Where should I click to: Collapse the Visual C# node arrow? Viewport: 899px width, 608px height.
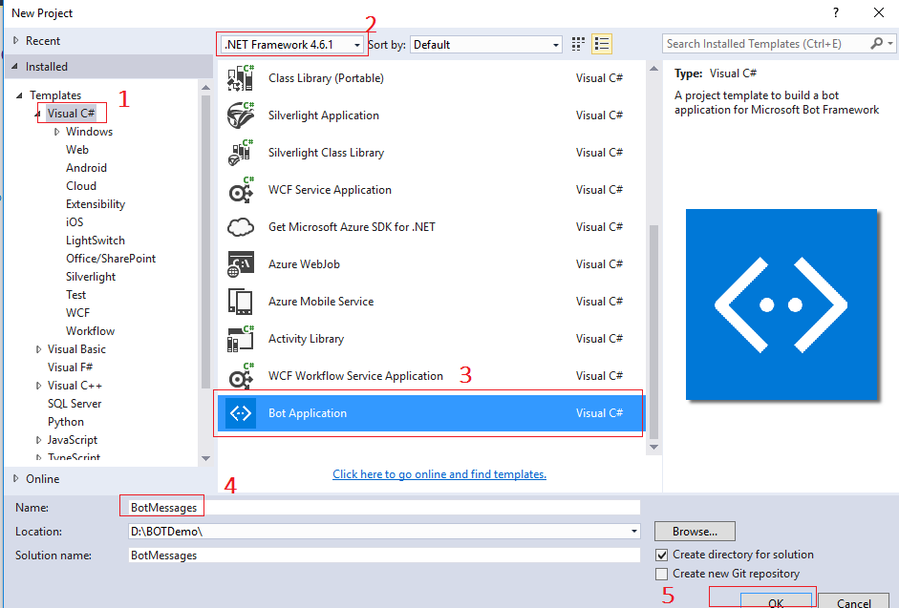tap(38, 114)
